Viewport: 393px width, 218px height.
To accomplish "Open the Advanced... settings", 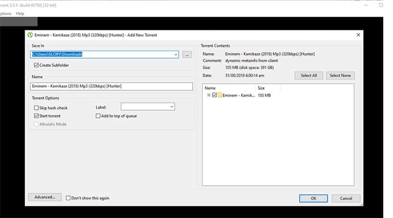I will coord(45,197).
